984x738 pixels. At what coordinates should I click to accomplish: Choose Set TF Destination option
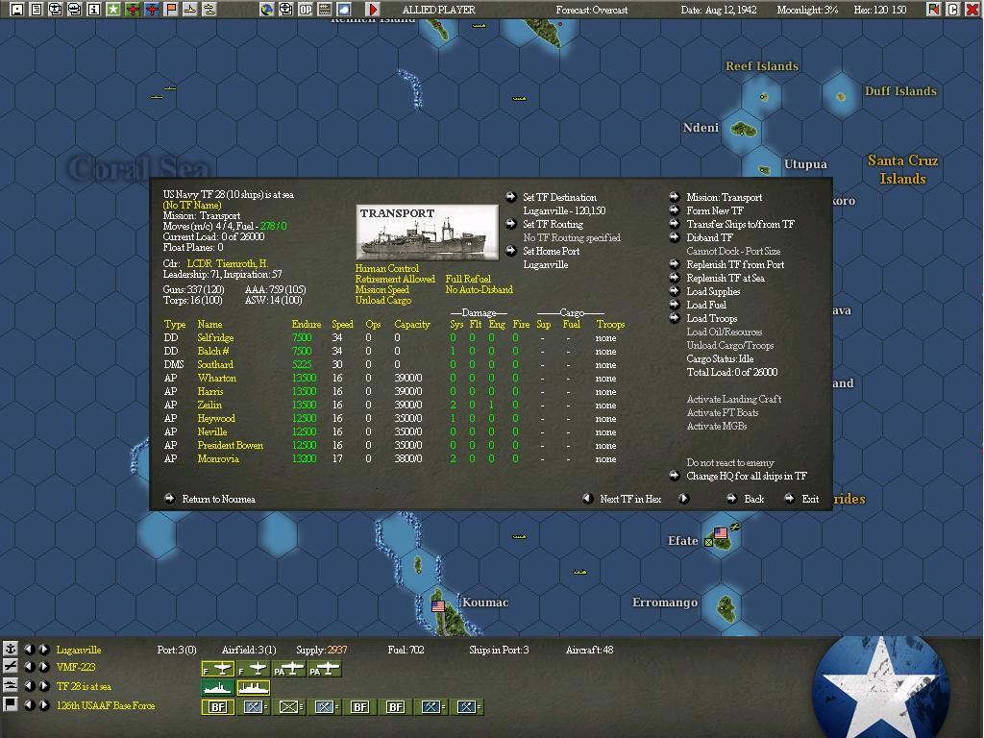pos(560,198)
